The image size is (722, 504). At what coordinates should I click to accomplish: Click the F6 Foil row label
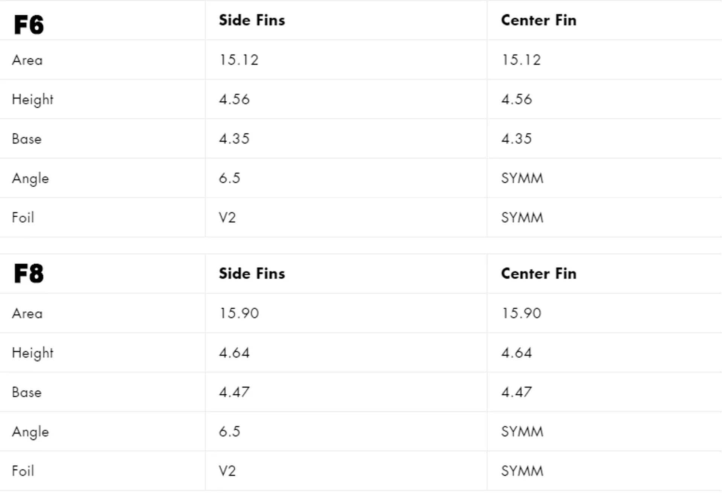tap(23, 217)
